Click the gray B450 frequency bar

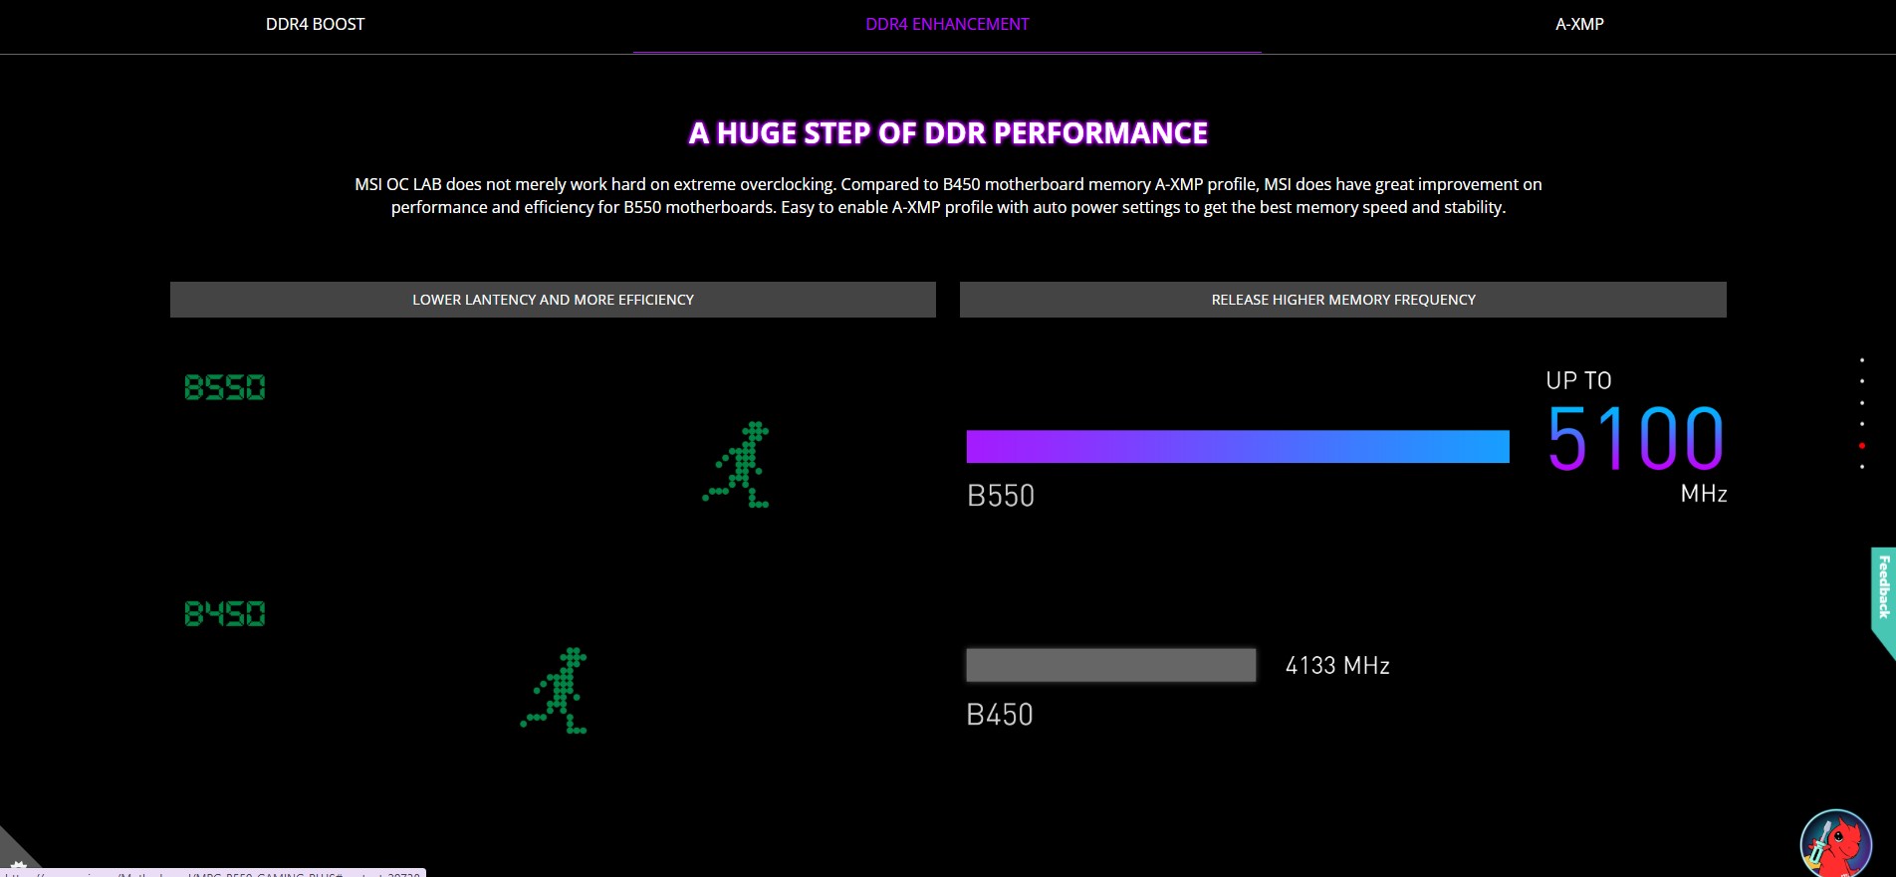click(x=1110, y=665)
